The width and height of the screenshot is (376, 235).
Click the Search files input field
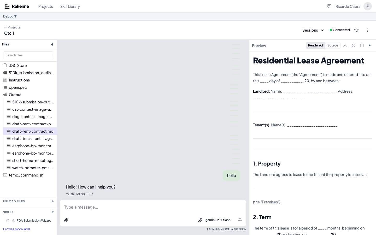[x=28, y=55]
